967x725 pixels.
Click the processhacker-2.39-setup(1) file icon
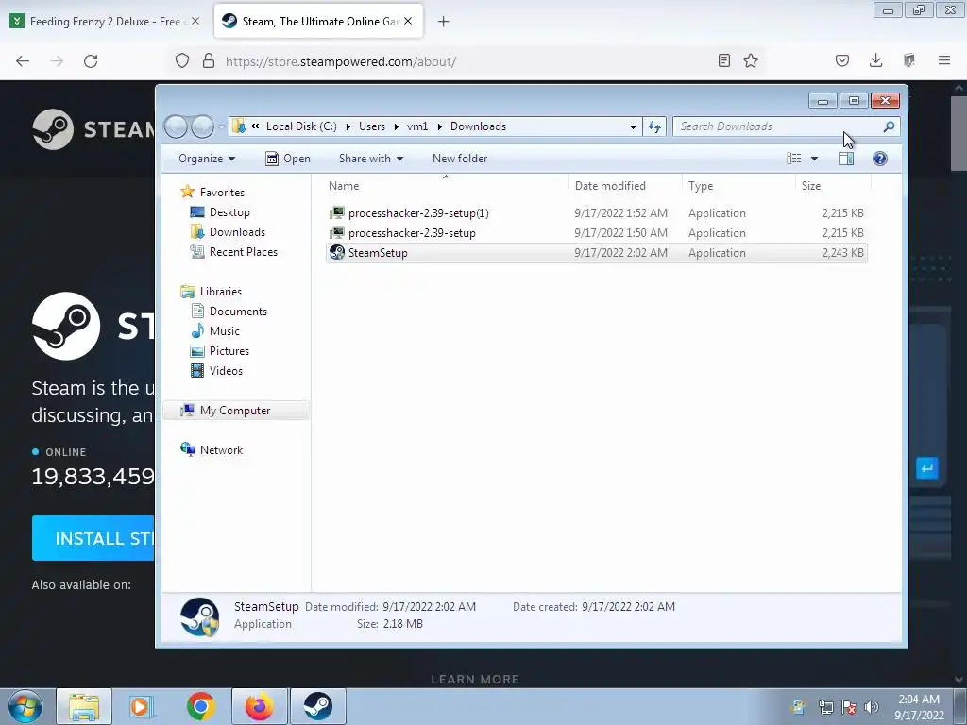click(x=337, y=213)
